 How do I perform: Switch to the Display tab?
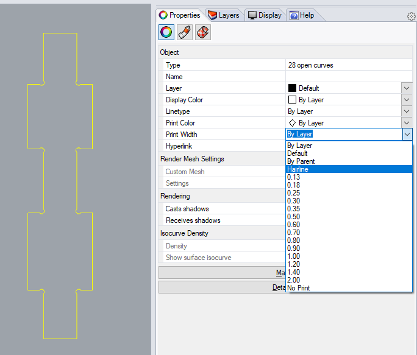click(x=265, y=15)
